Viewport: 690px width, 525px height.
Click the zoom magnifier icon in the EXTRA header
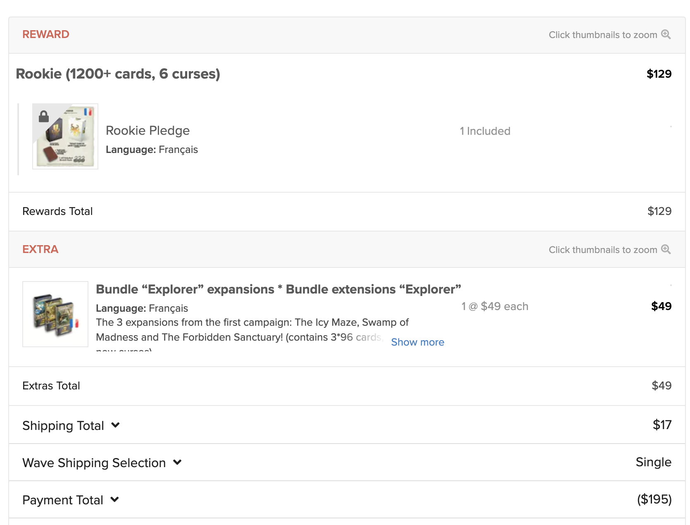(x=666, y=249)
